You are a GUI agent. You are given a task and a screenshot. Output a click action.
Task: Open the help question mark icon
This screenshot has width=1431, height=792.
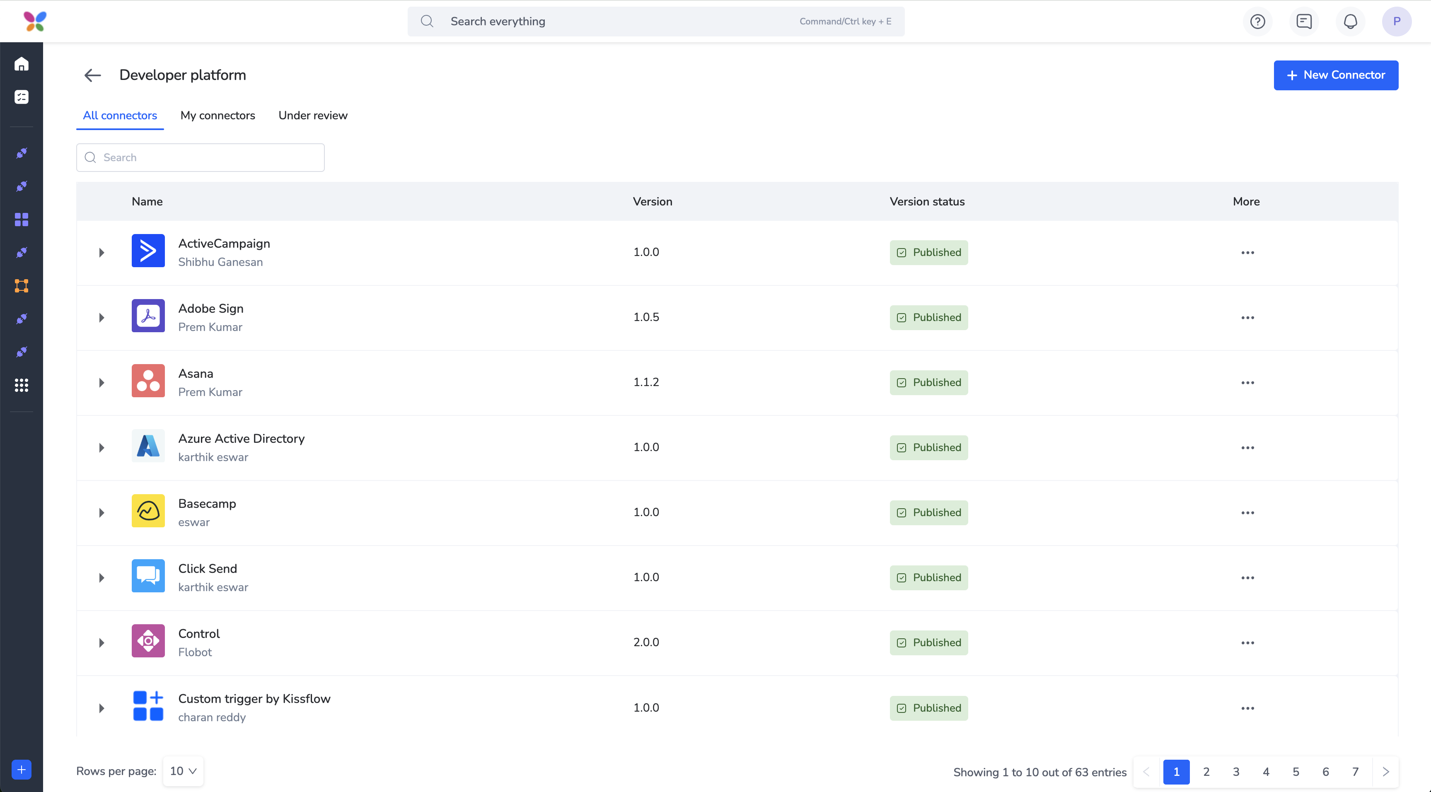(1258, 21)
